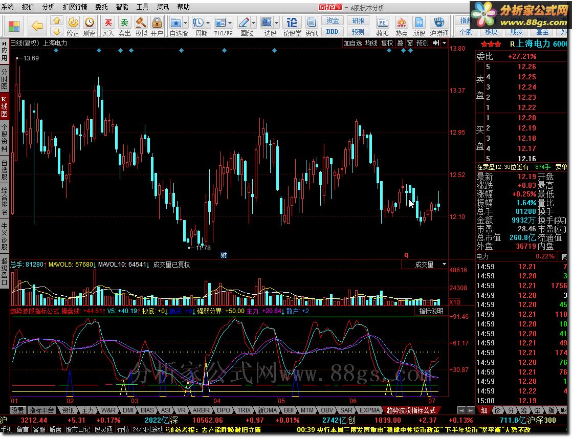Switch to 分时图 sidebar tab
Screen dimensions: 573x438
[5, 79]
